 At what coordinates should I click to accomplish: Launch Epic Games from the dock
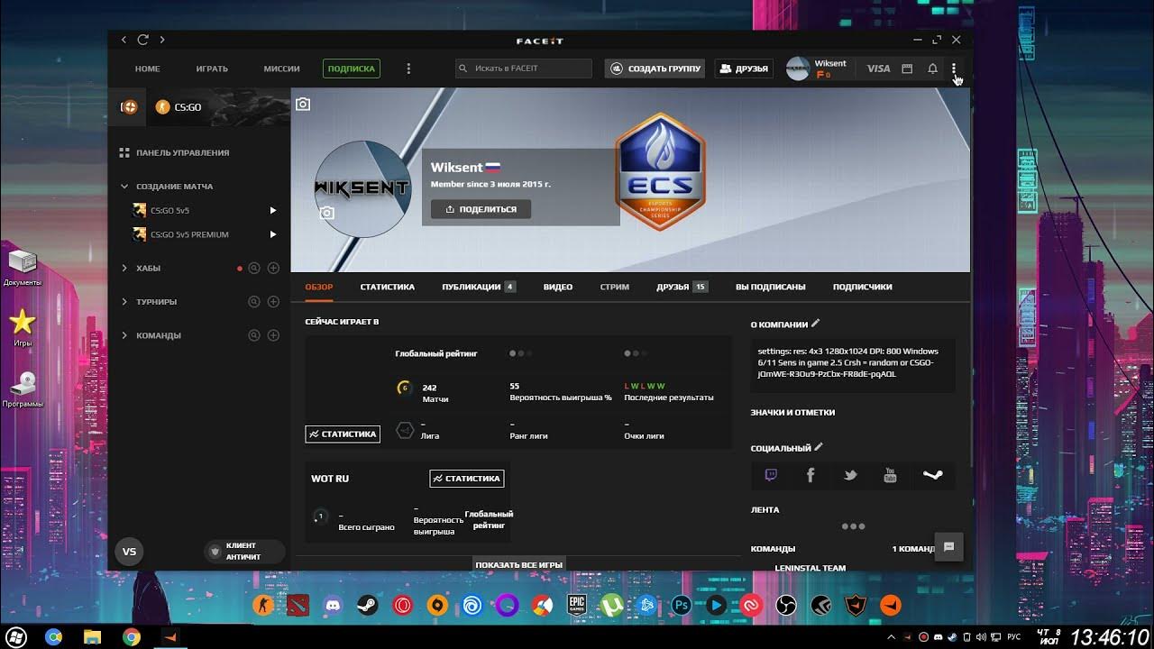[x=577, y=605]
